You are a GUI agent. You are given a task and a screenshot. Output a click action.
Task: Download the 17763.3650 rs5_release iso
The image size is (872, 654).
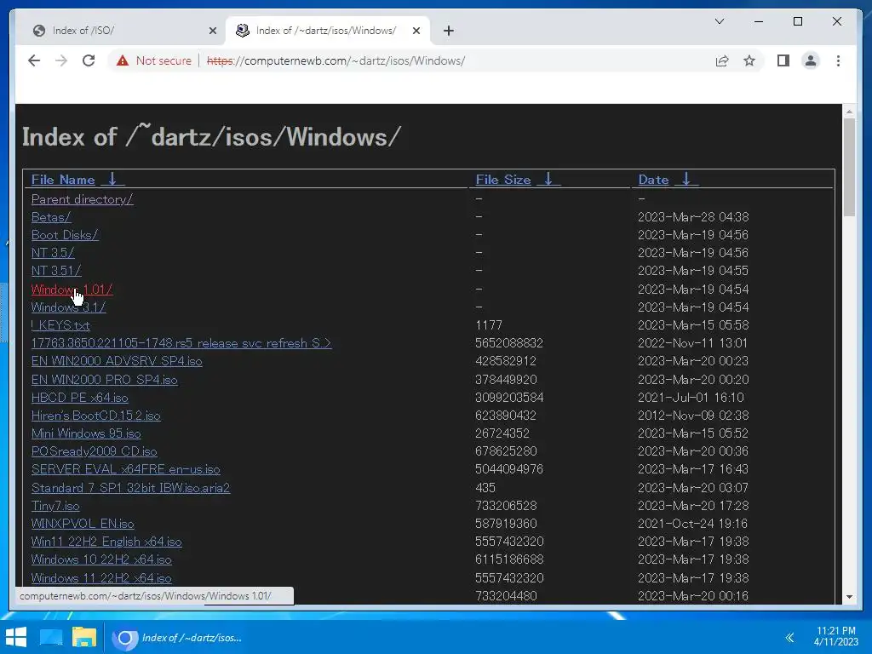(181, 343)
